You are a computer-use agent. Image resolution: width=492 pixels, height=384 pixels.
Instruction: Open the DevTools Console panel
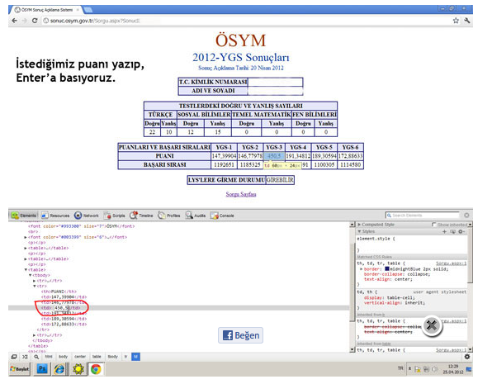(x=222, y=216)
